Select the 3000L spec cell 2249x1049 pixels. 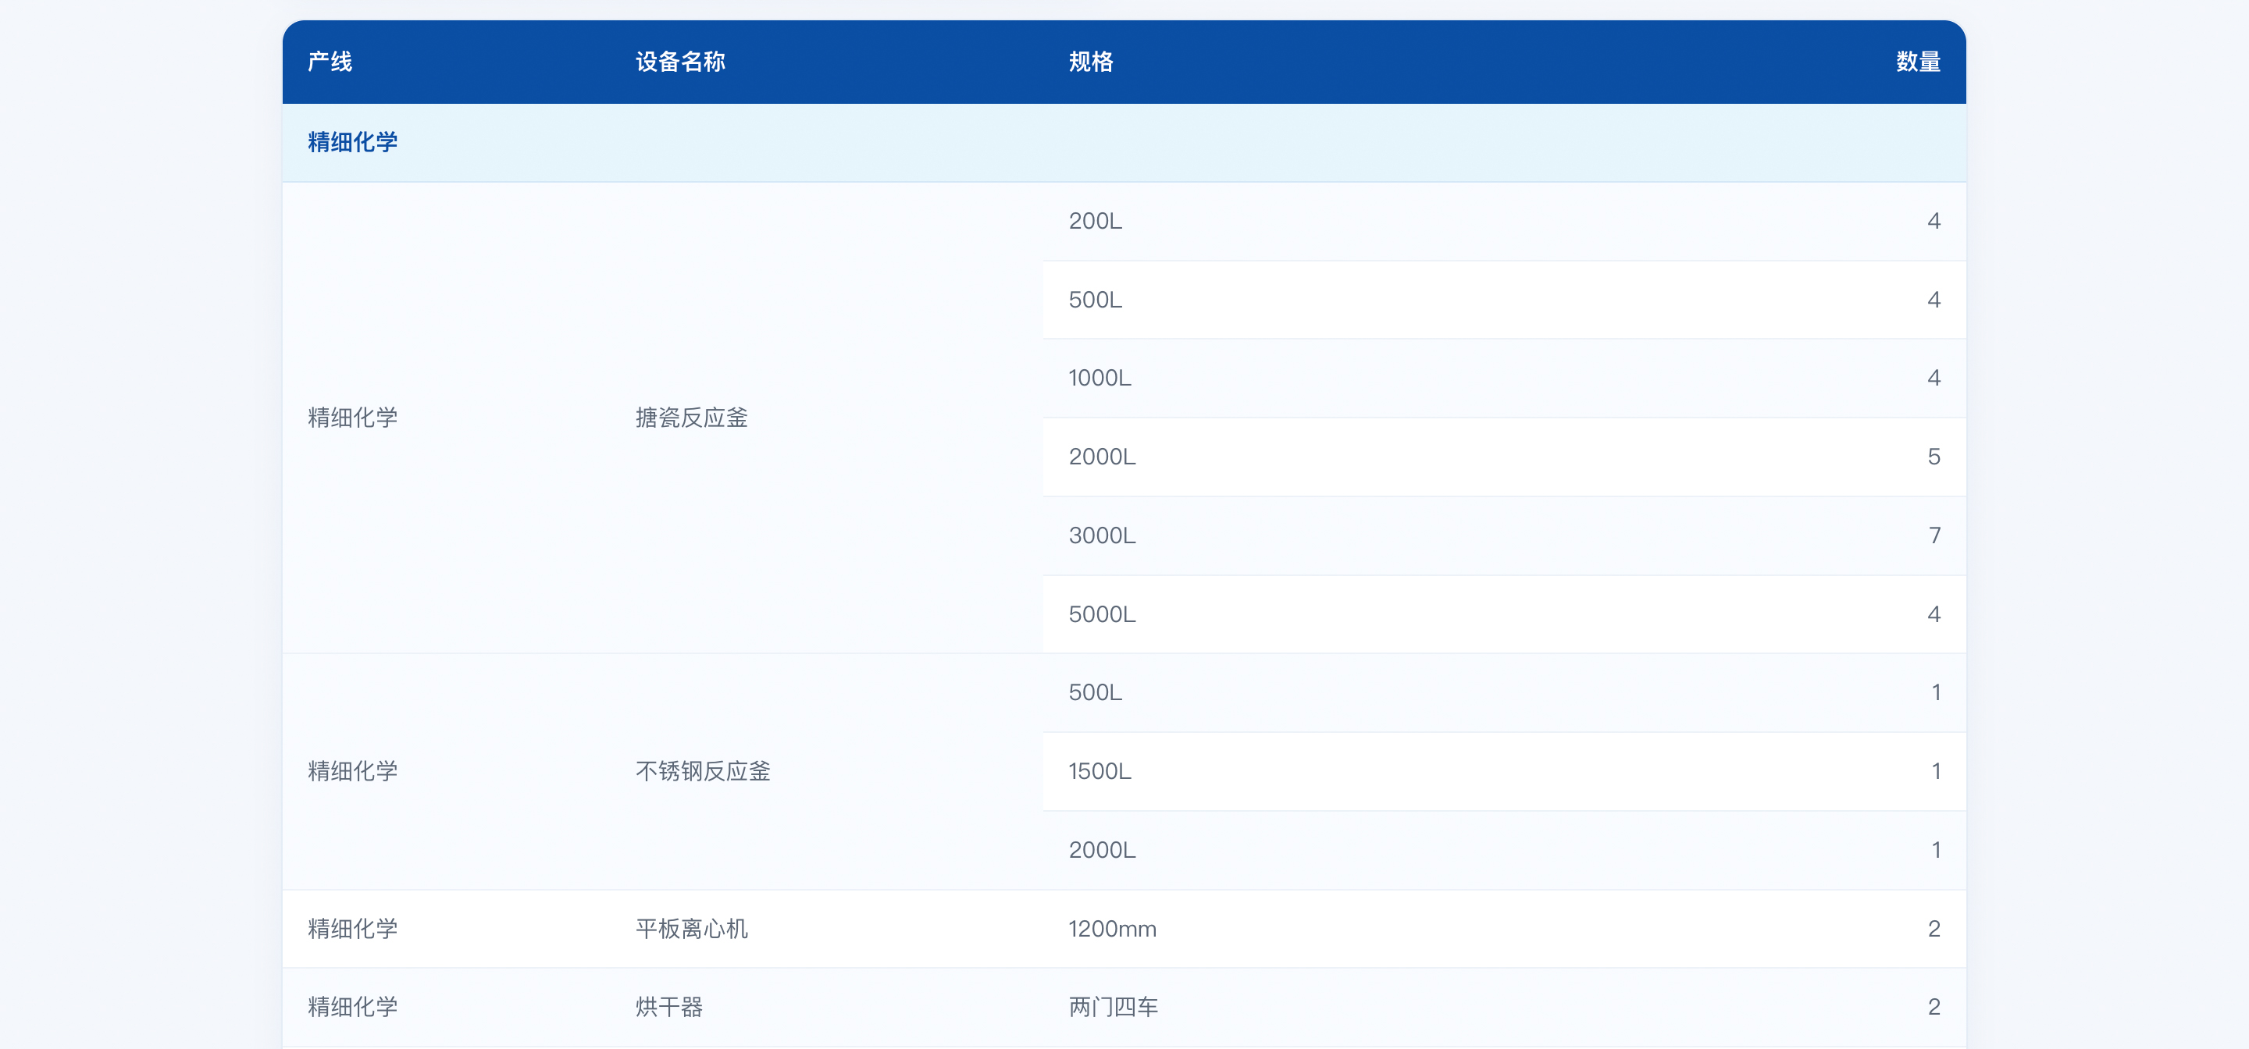[x=1102, y=535]
